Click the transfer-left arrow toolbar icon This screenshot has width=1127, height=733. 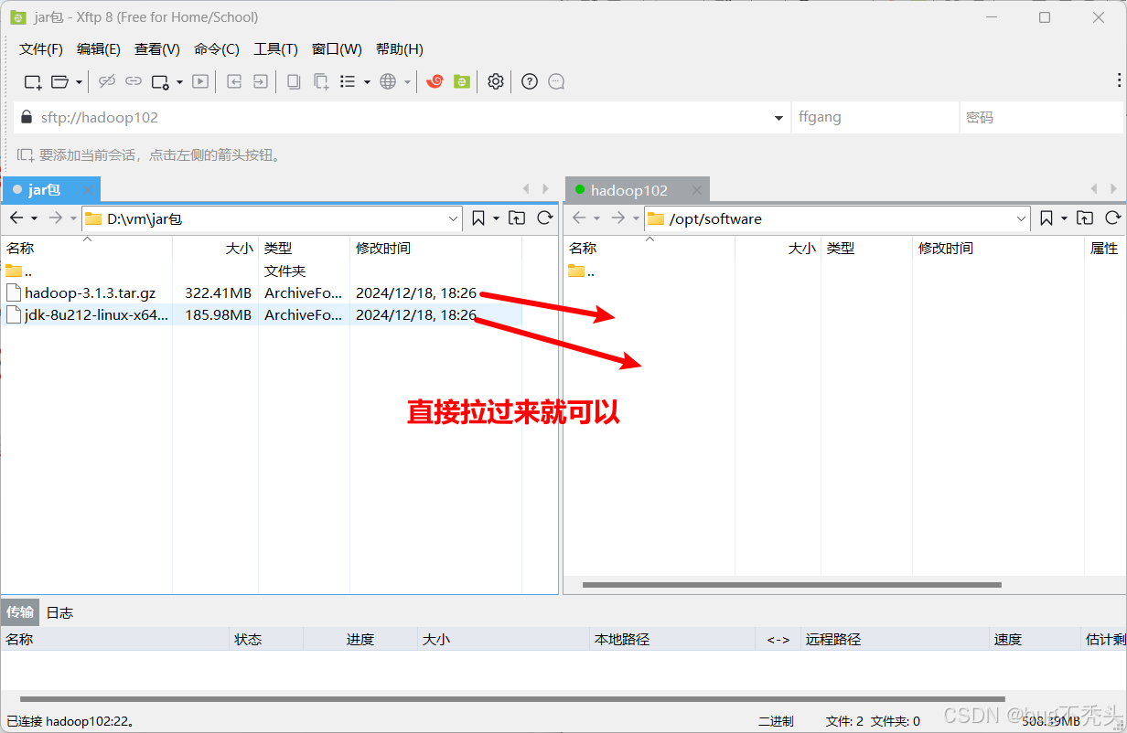[x=234, y=81]
